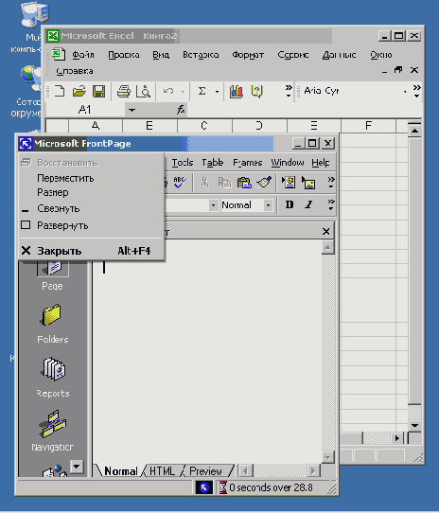Expand Excel standard toolbar options chevron
The image size is (439, 513).
coord(289,91)
